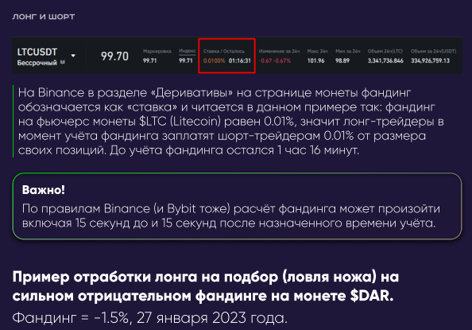472x330 pixels.
Task: Click the Объем за 24ч(USDT) volume figure
Action: [430, 60]
